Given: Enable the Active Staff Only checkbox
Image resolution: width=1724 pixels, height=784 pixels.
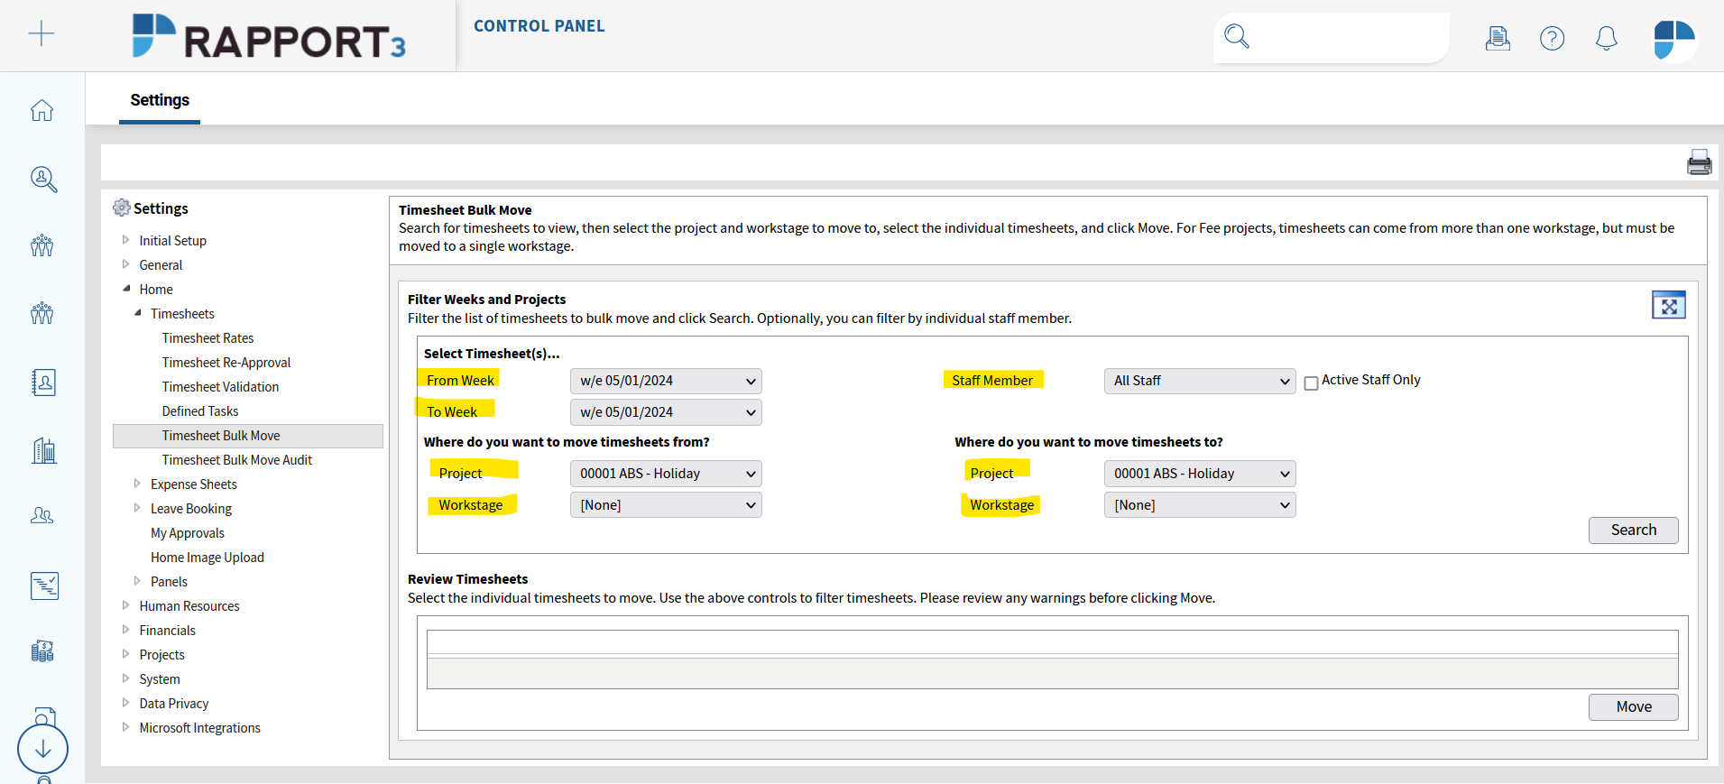Looking at the screenshot, I should click(x=1311, y=383).
